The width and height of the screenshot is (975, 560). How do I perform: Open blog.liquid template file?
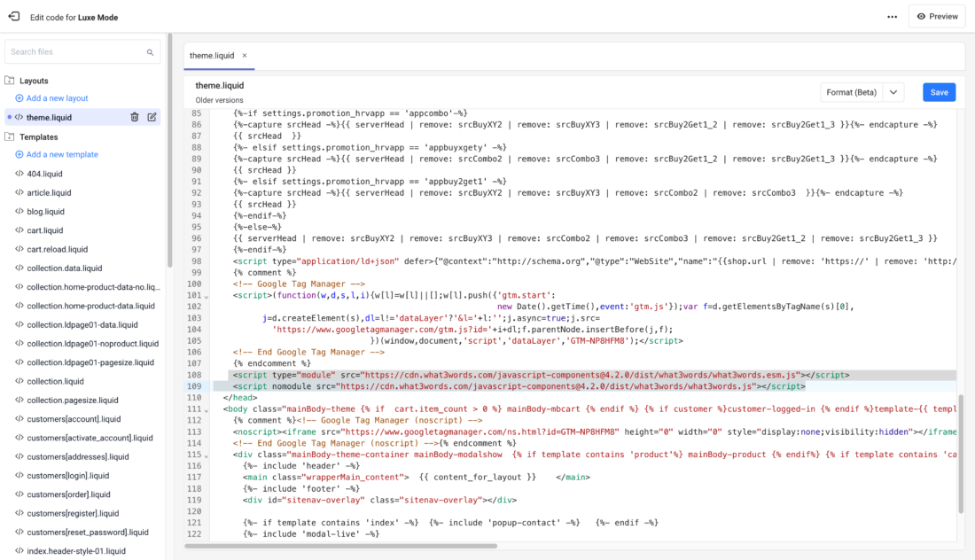coord(45,211)
